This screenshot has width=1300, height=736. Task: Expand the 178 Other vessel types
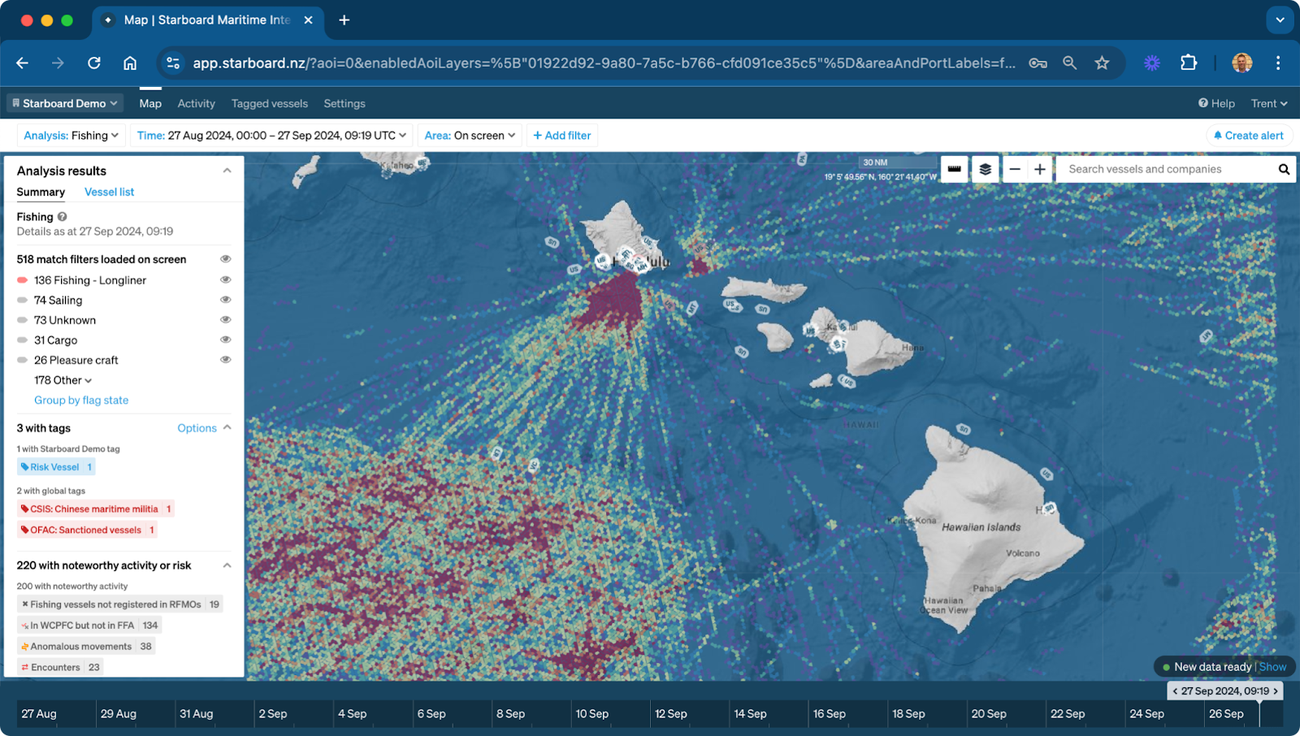[63, 380]
